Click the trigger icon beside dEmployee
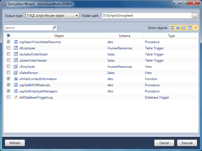Image resolution: width=202 pixels, height=151 pixels. pos(16,48)
